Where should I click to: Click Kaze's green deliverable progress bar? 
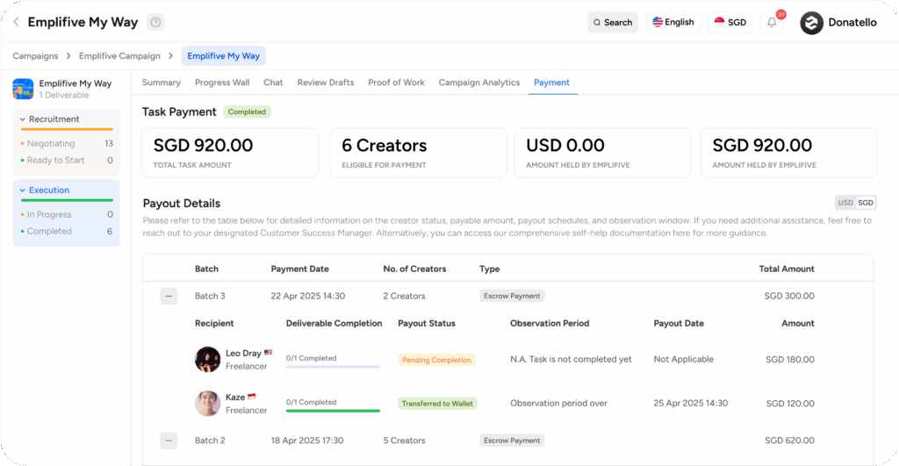(333, 411)
